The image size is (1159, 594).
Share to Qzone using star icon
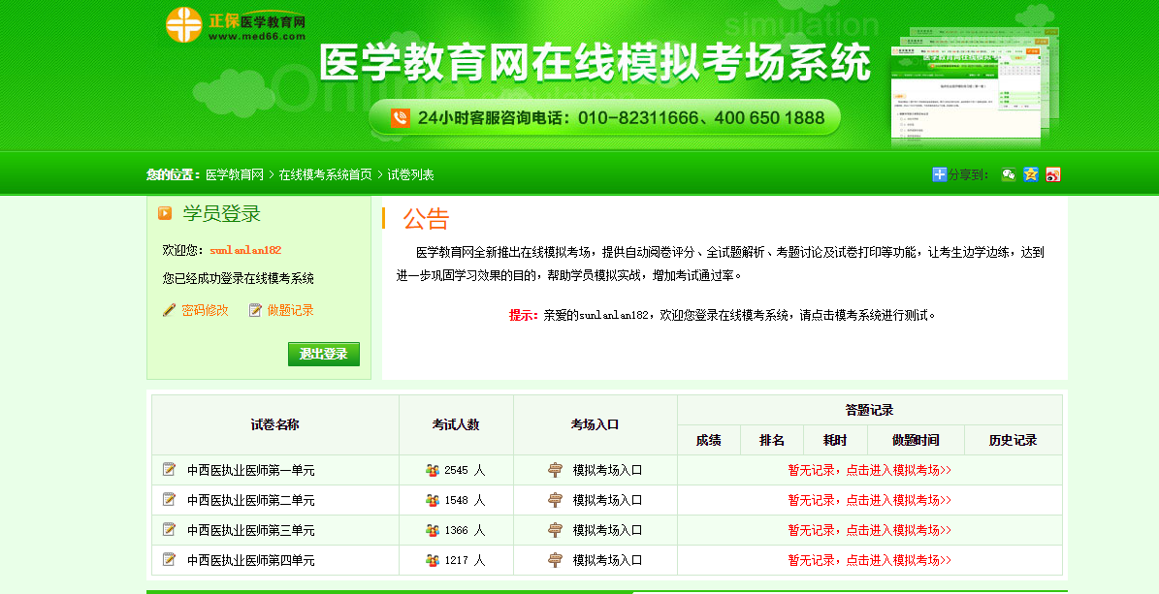coord(1031,174)
